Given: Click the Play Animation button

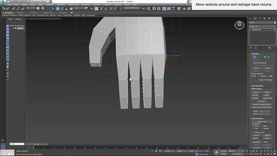Looking at the screenshot, I should [254, 151].
